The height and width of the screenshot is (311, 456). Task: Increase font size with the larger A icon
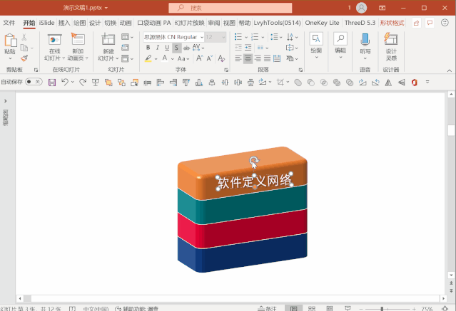click(x=199, y=58)
